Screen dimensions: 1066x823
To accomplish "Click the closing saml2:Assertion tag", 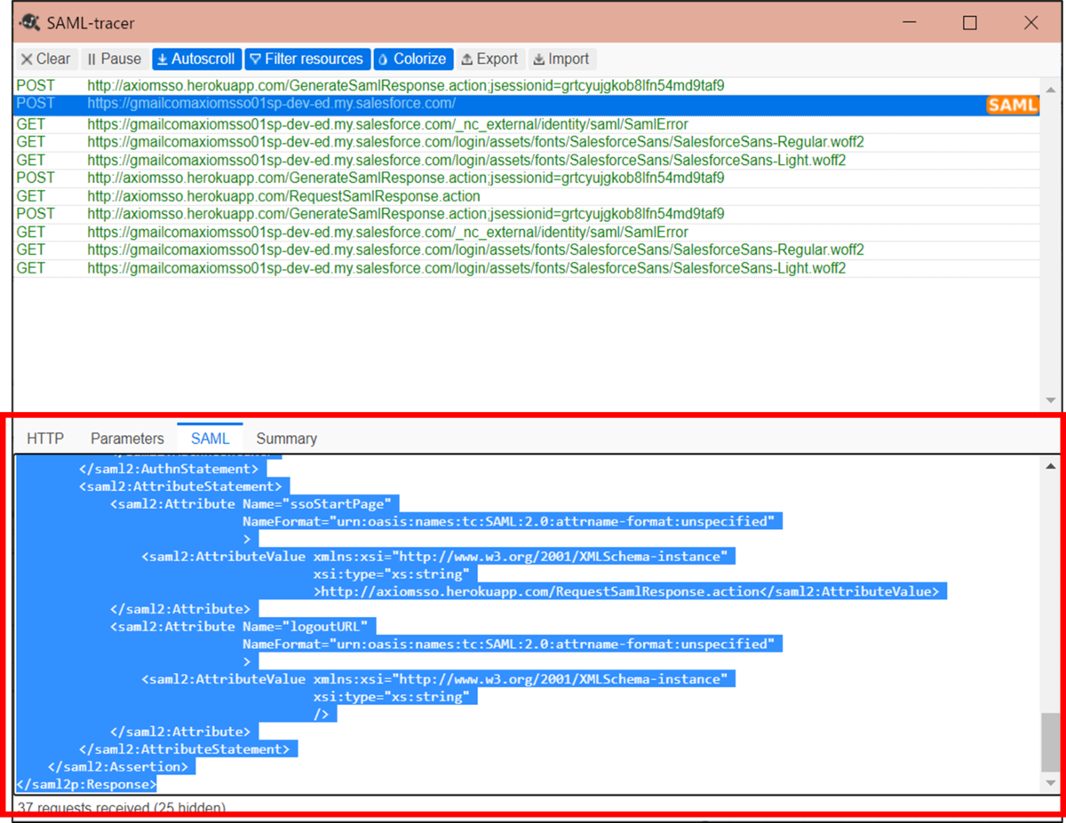I will [118, 766].
